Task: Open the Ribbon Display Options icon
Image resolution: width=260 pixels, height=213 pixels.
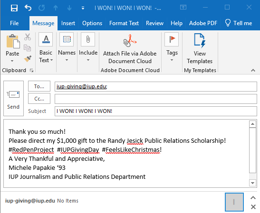Action: pyautogui.click(x=183, y=7)
